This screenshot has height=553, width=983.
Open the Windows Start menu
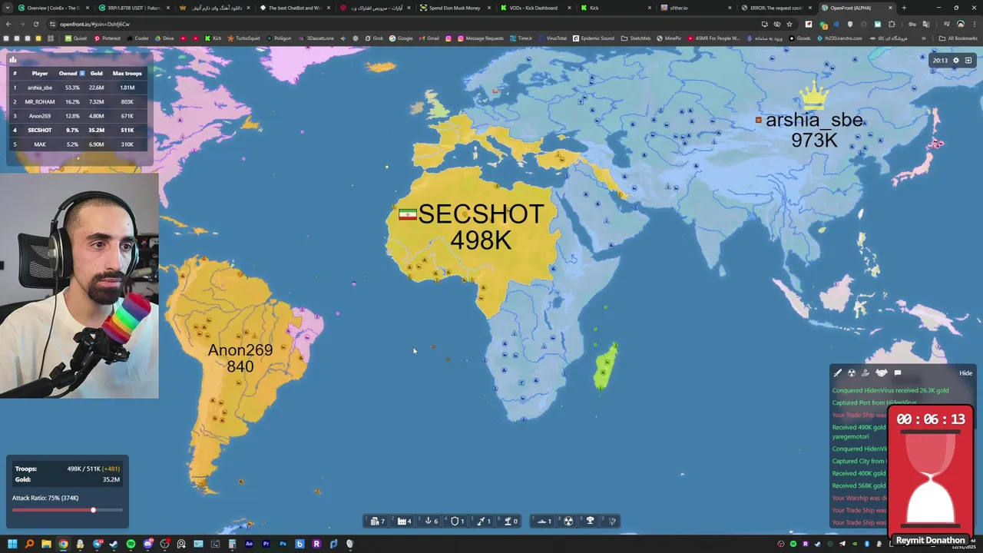[x=12, y=544]
